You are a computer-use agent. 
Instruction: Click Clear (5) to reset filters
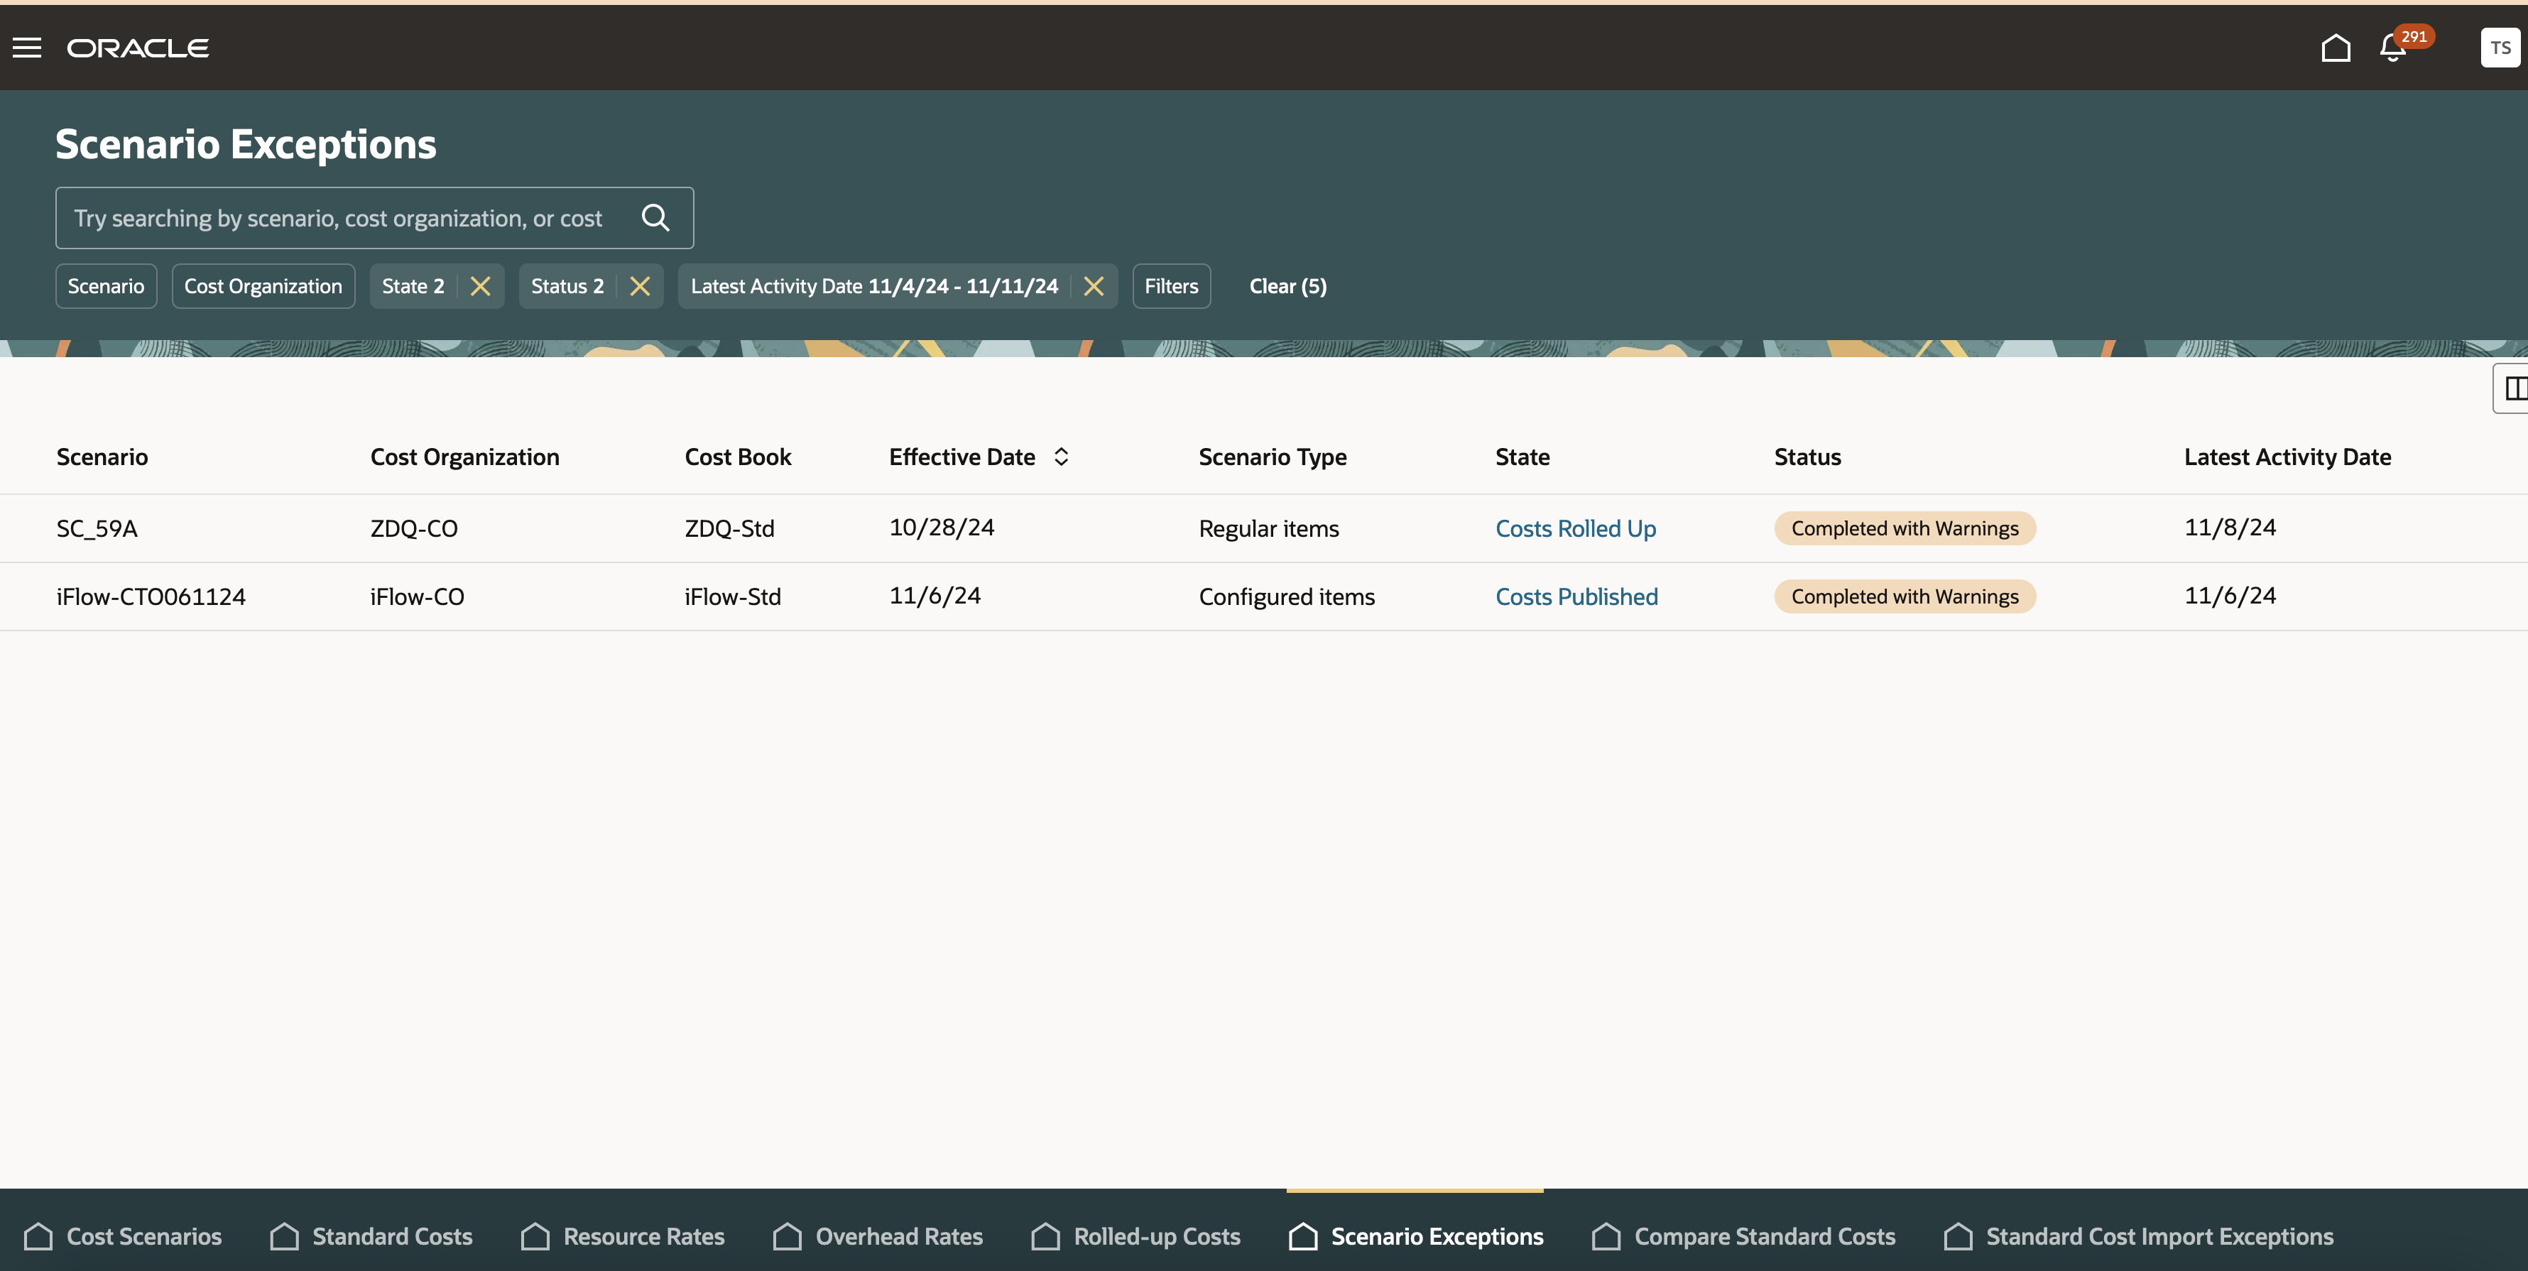point(1287,287)
